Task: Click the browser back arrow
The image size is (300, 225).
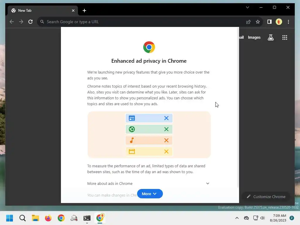Action: (12, 22)
